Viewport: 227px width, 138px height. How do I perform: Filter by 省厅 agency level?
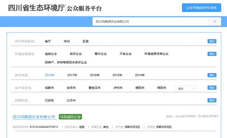coord(48,41)
